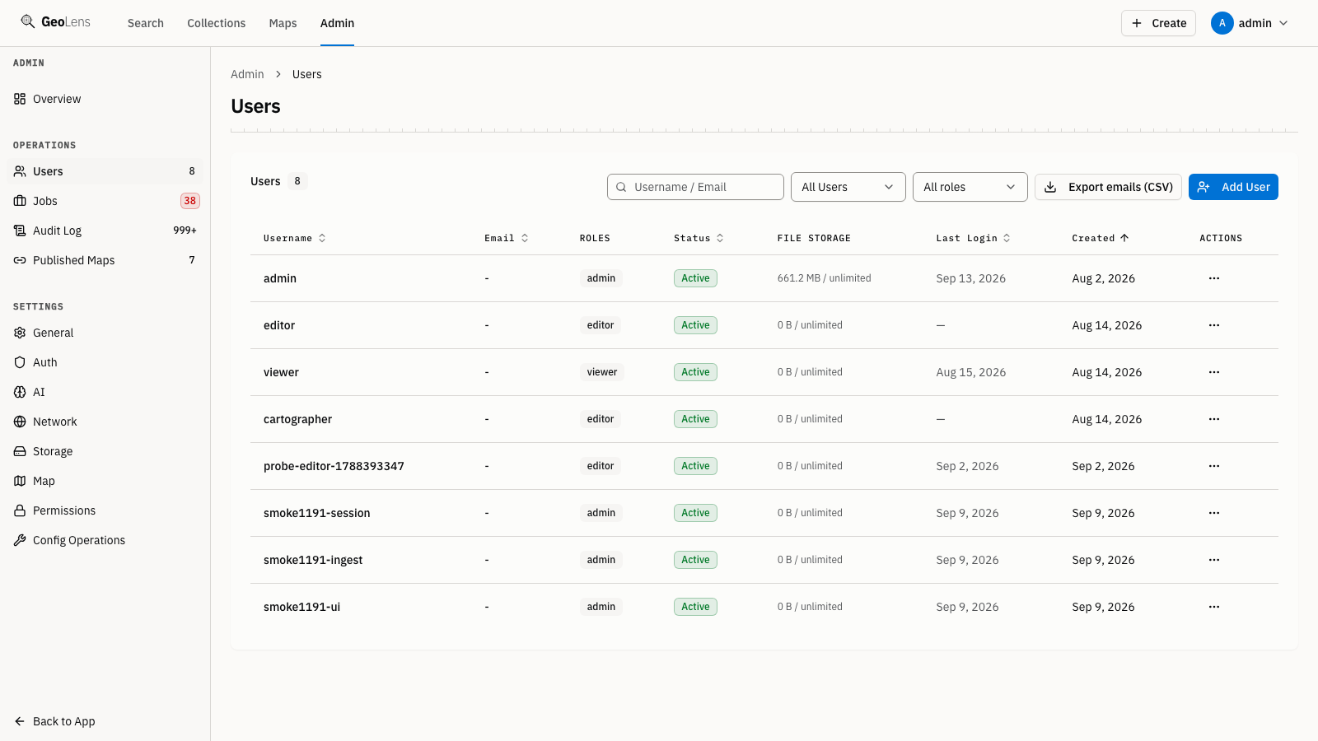Image resolution: width=1318 pixels, height=741 pixels.
Task: Focus the Username / Email search field
Action: click(695, 187)
